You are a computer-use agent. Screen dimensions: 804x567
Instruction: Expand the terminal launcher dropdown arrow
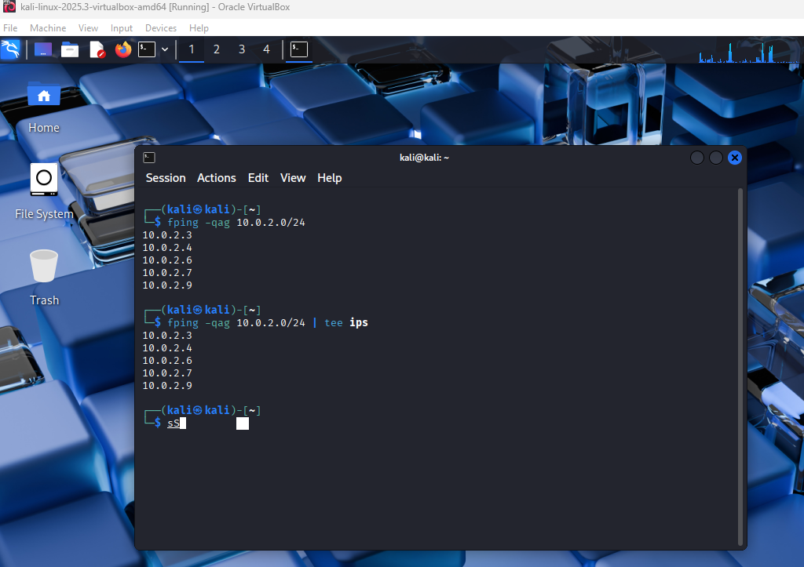165,49
